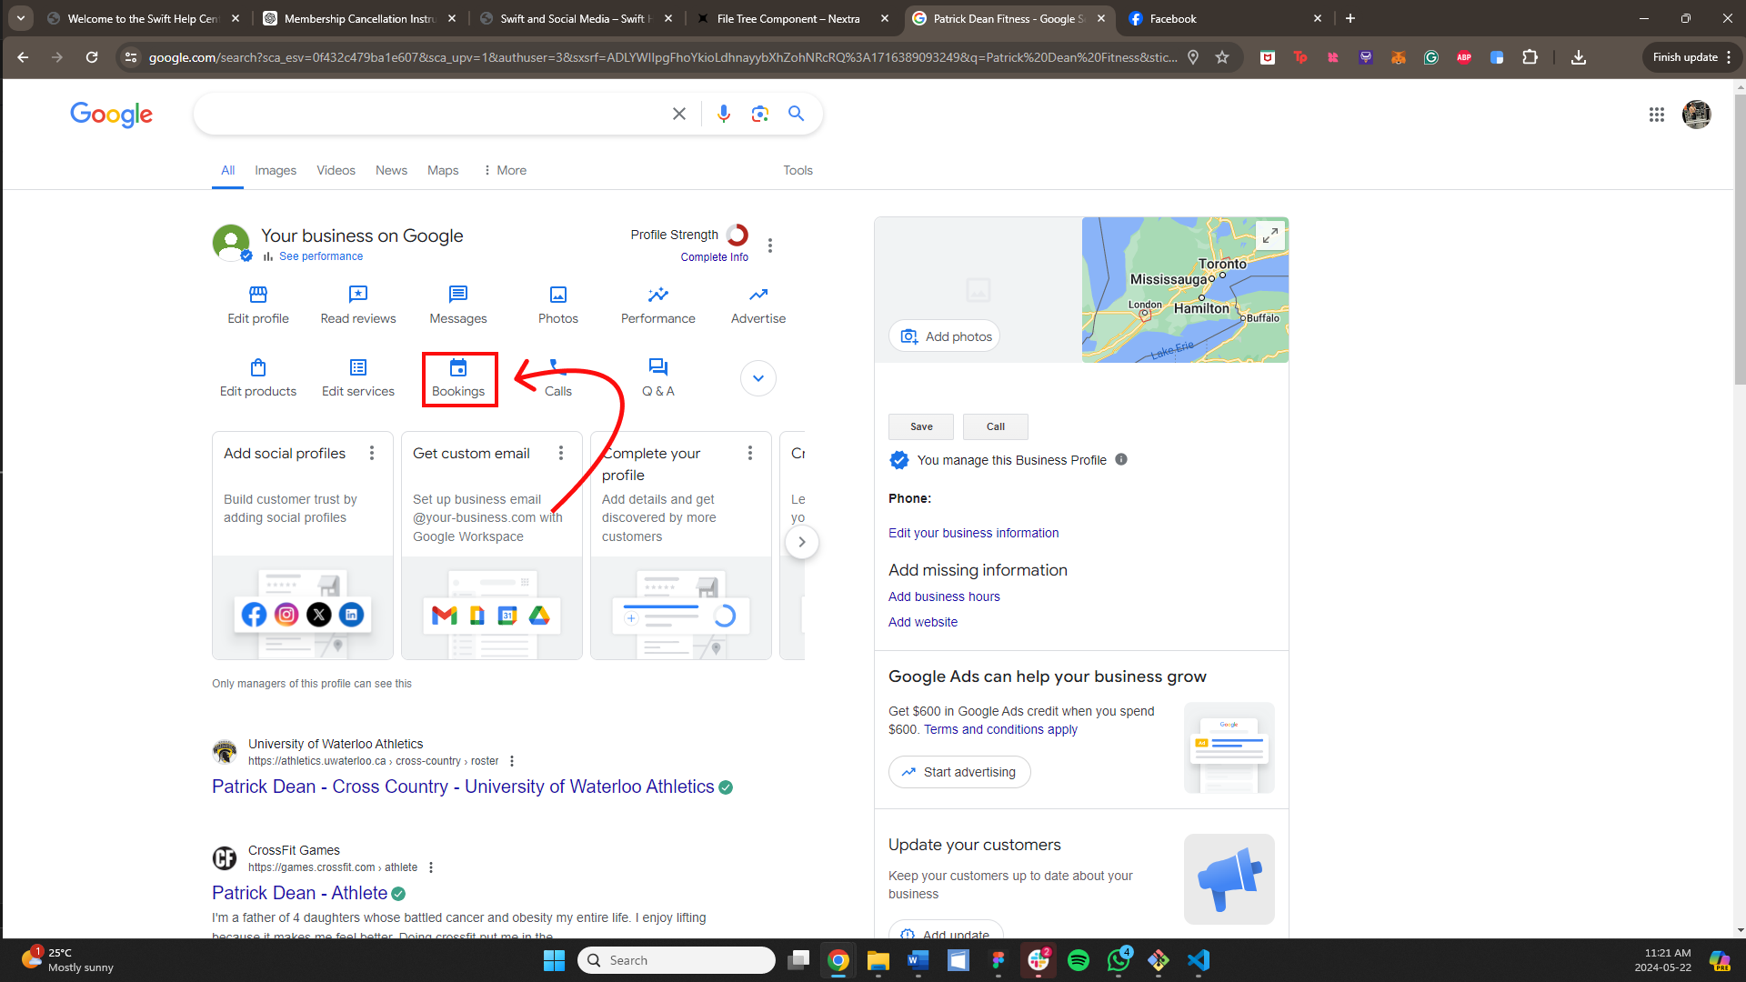This screenshot has width=1746, height=982.
Task: Click Add business hours link
Action: [x=944, y=596]
